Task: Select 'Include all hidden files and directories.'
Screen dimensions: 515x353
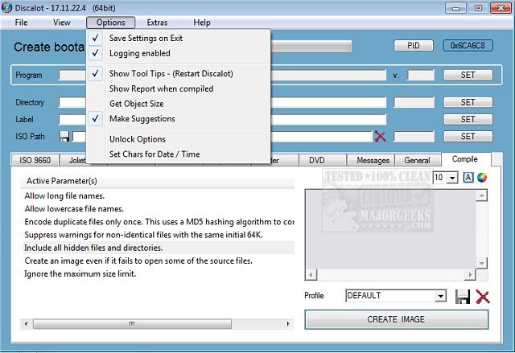Action: pos(158,248)
